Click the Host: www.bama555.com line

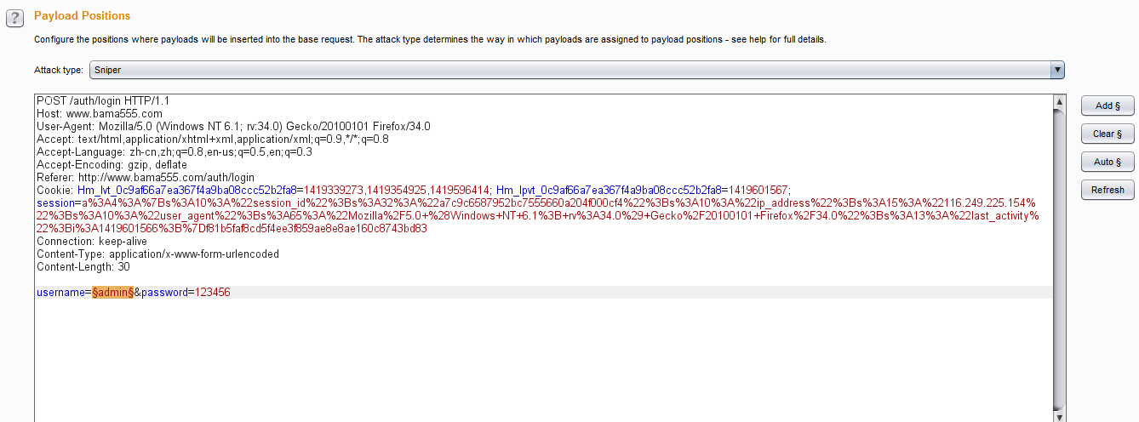pos(100,113)
